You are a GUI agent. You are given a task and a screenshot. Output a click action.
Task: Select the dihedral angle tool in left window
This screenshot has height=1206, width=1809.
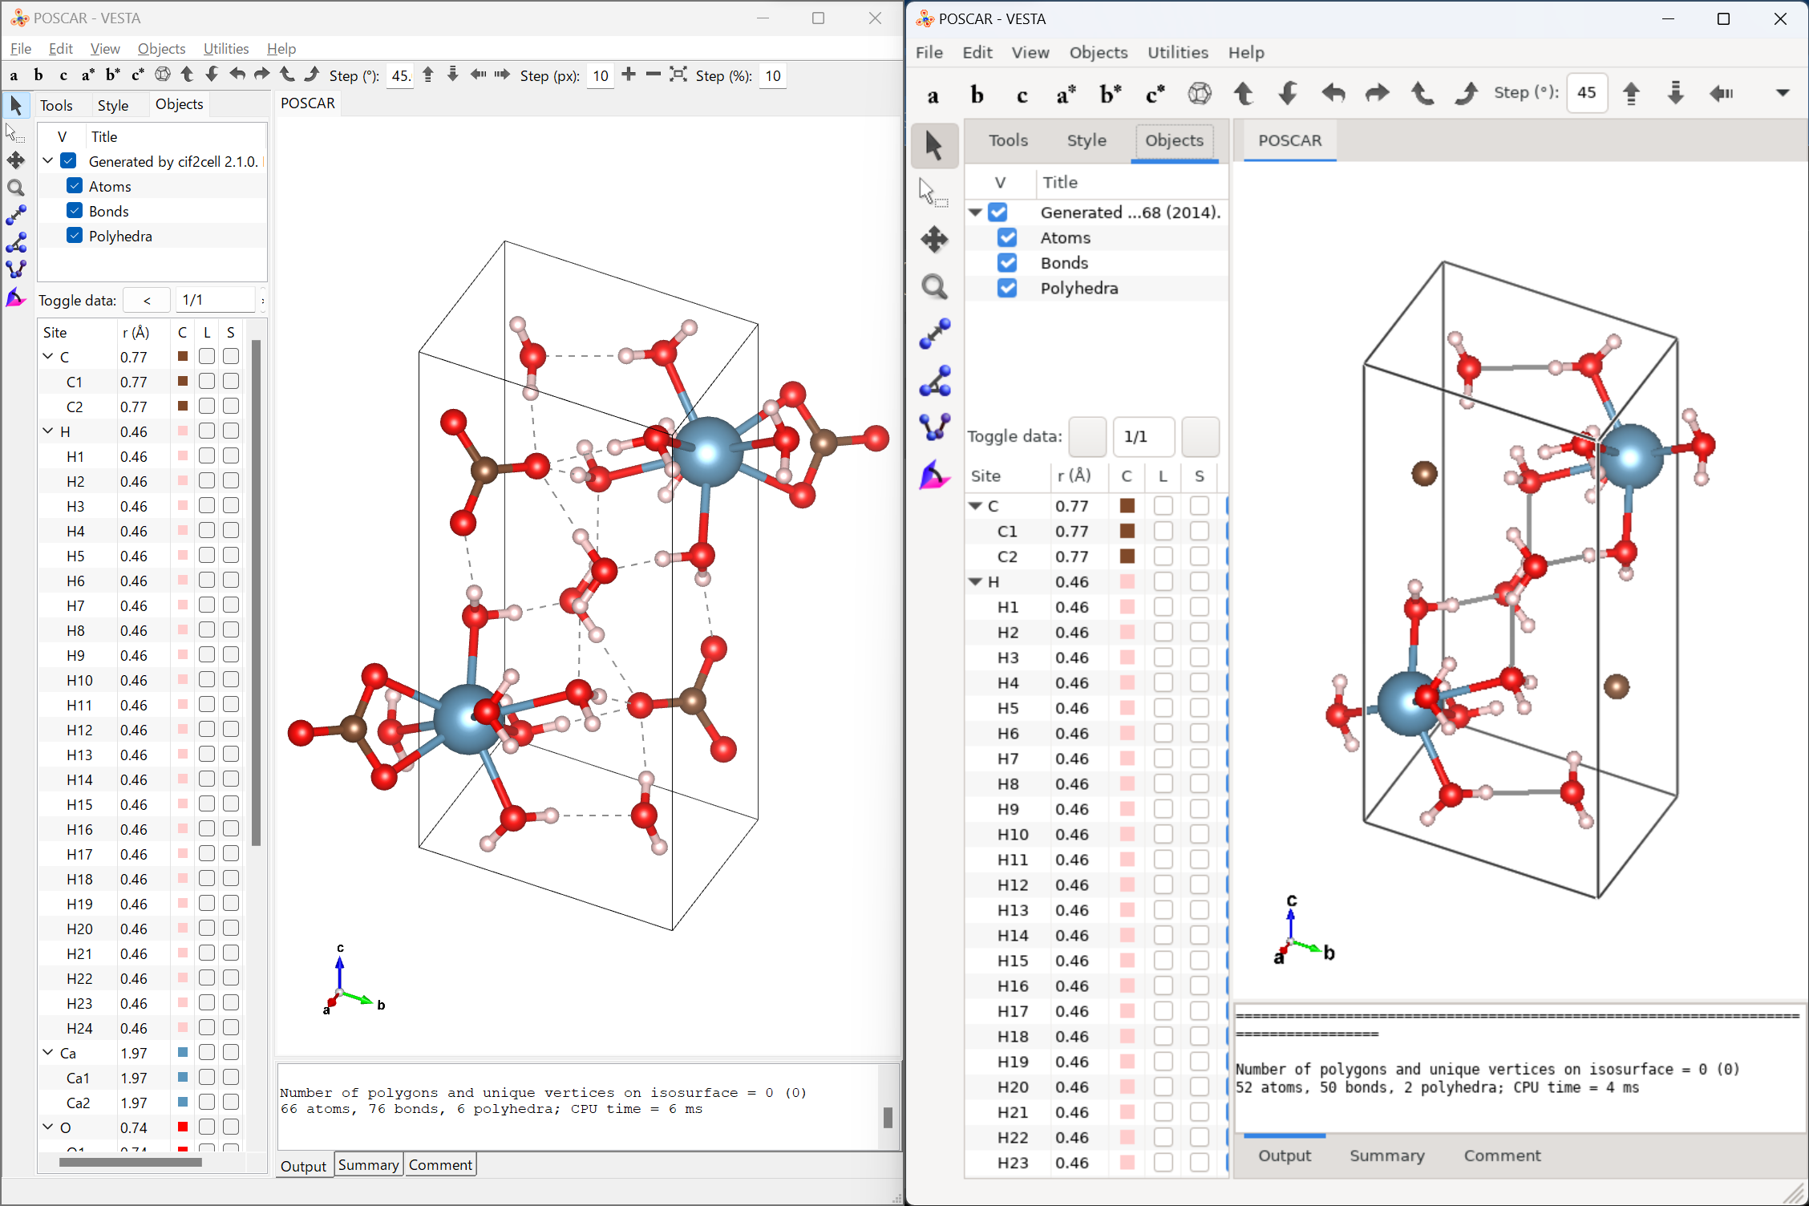pos(16,269)
